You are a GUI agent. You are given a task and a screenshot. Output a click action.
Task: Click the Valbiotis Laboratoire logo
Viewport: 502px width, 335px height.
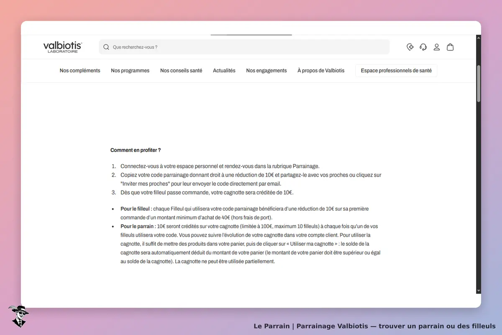(63, 47)
